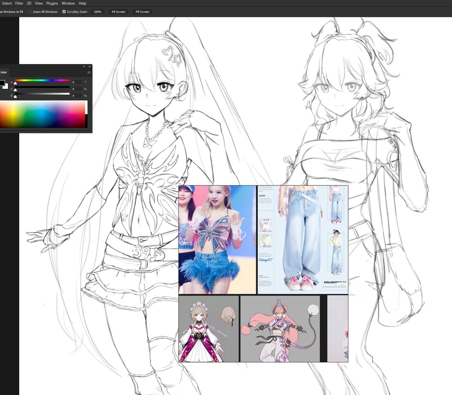Click the 100% zoom button

tap(98, 12)
